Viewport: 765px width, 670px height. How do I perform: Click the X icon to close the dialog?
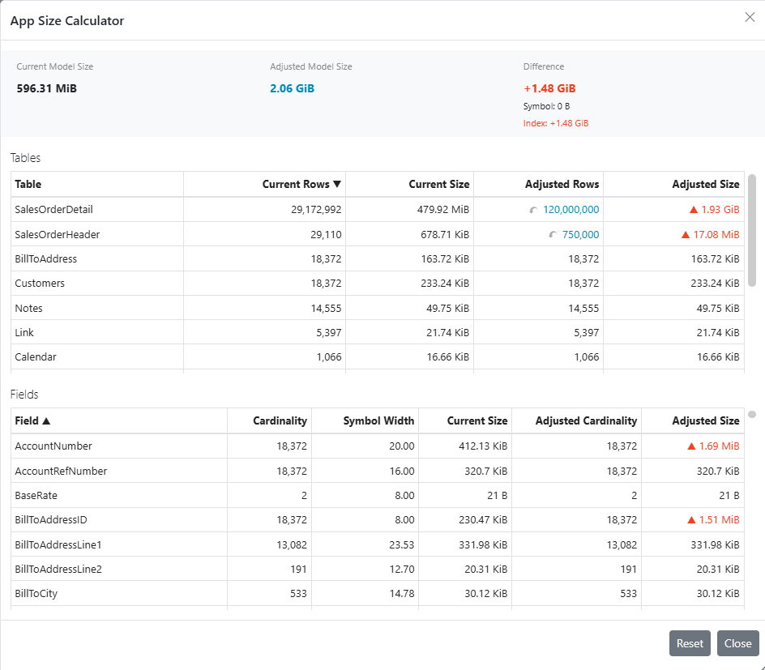point(750,18)
